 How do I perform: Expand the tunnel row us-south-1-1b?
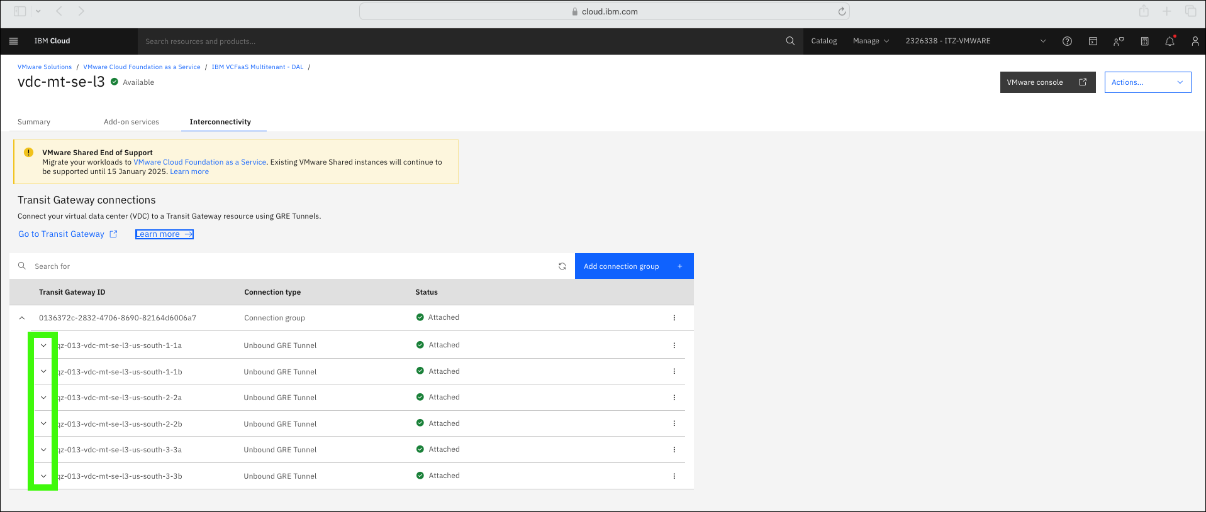coord(43,371)
